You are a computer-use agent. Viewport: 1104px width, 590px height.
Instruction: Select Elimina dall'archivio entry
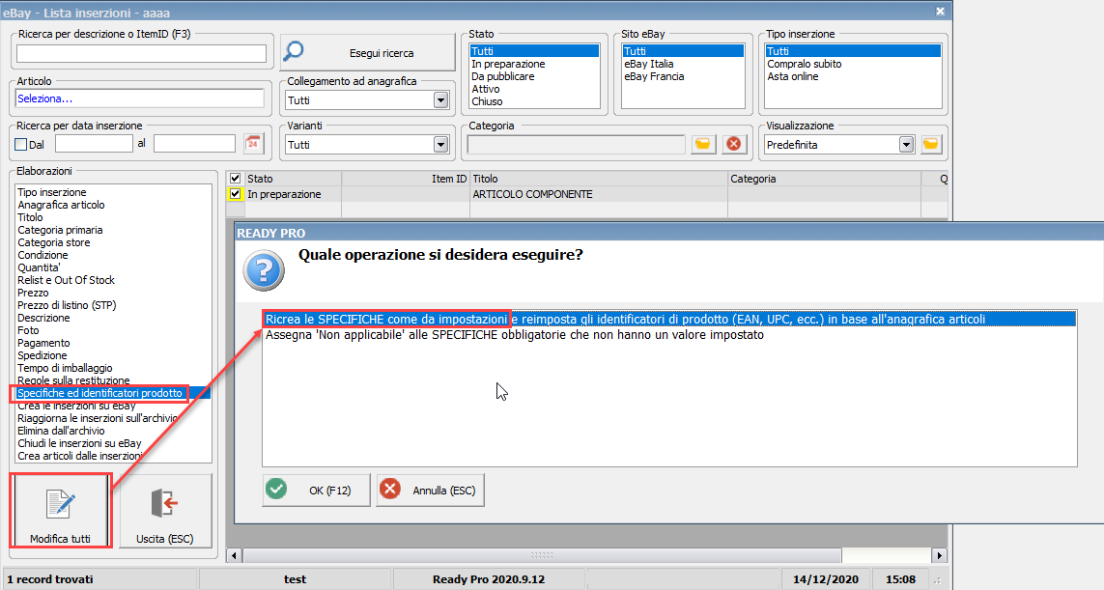113,431
